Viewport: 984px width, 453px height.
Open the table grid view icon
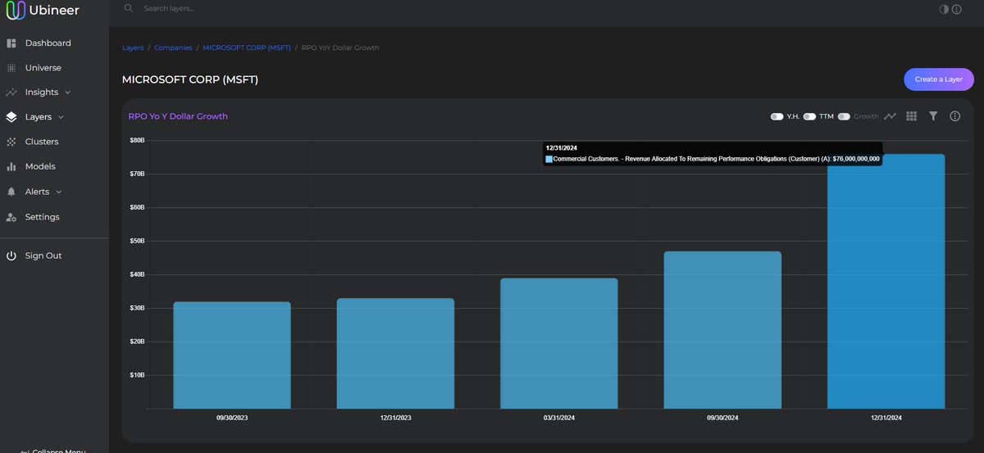911,116
